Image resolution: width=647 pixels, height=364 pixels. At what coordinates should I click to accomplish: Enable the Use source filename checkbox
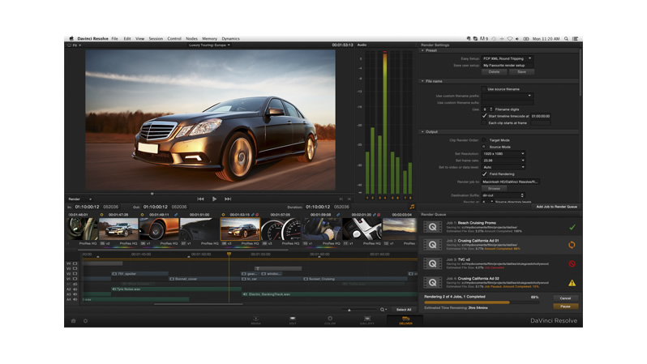(x=484, y=89)
